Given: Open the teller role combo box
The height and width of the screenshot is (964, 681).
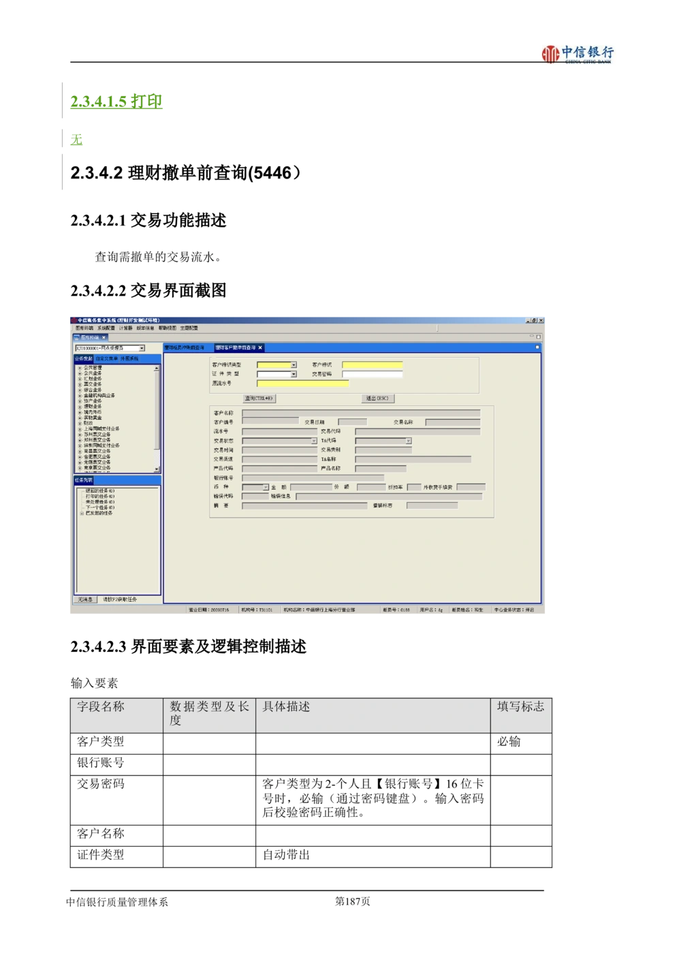Looking at the screenshot, I should click(142, 348).
